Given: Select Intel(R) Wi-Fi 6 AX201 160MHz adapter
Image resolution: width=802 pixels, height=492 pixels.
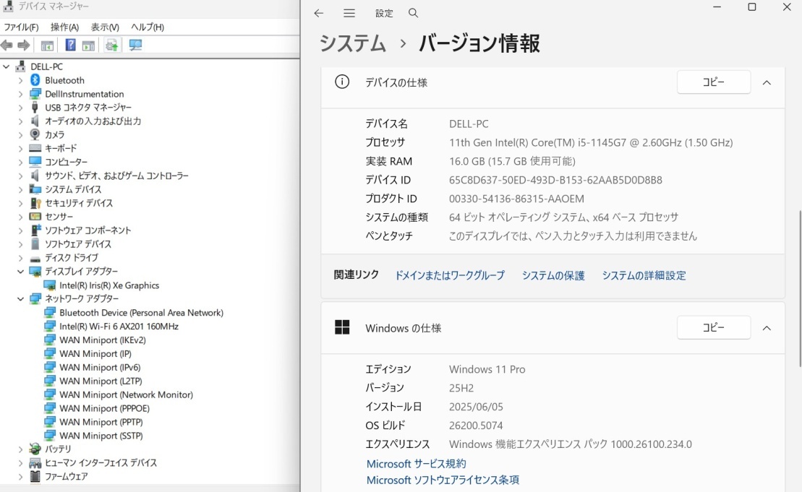Looking at the screenshot, I should (x=119, y=327).
